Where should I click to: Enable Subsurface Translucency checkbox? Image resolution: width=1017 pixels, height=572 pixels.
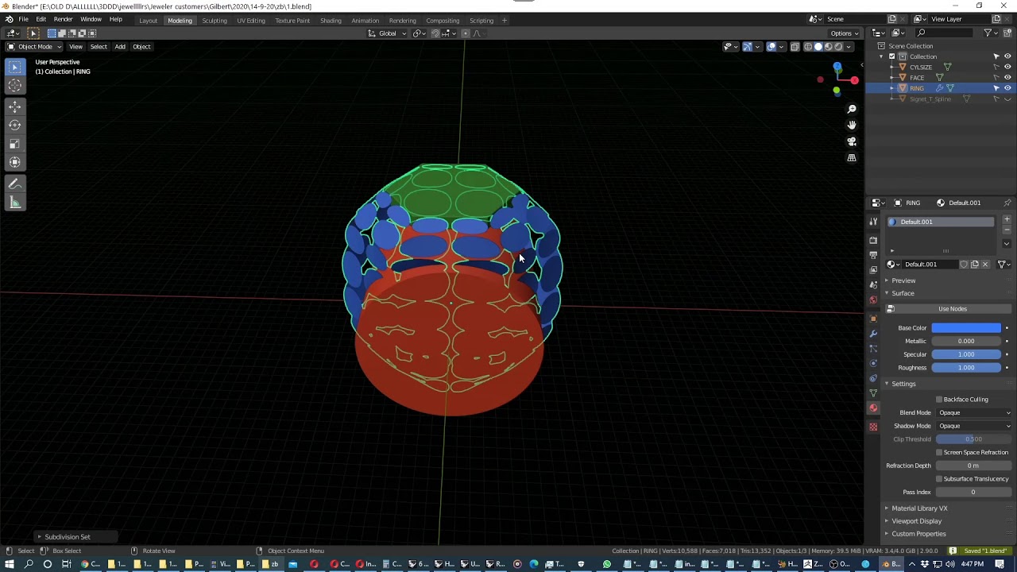point(939,479)
